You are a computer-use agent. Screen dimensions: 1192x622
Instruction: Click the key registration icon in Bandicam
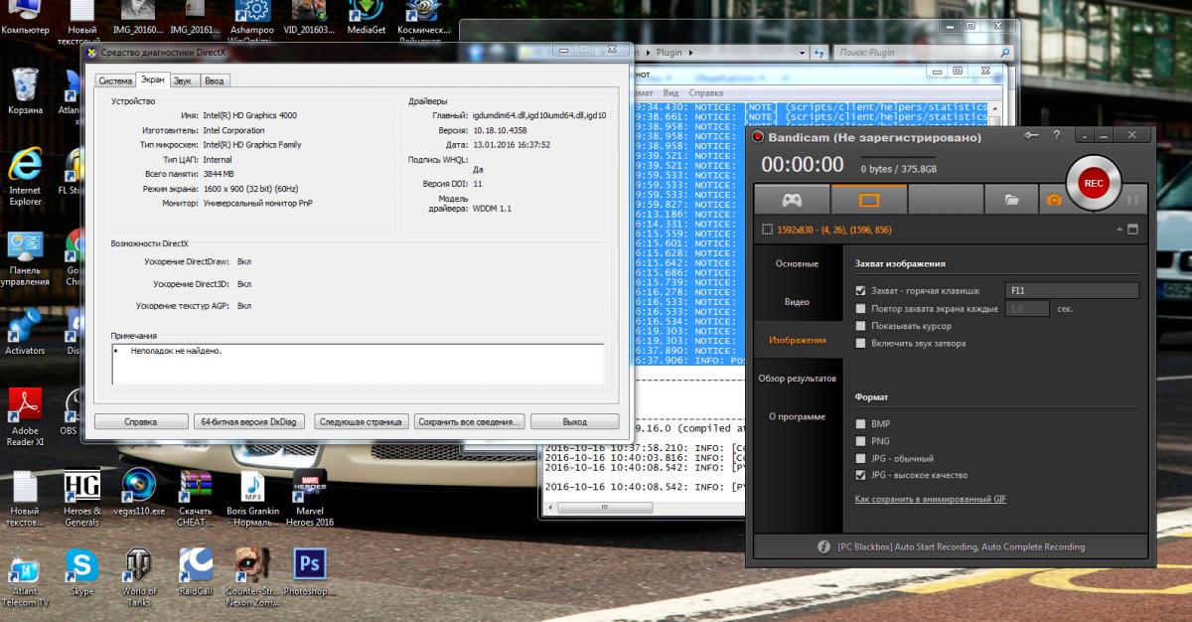tap(1032, 136)
